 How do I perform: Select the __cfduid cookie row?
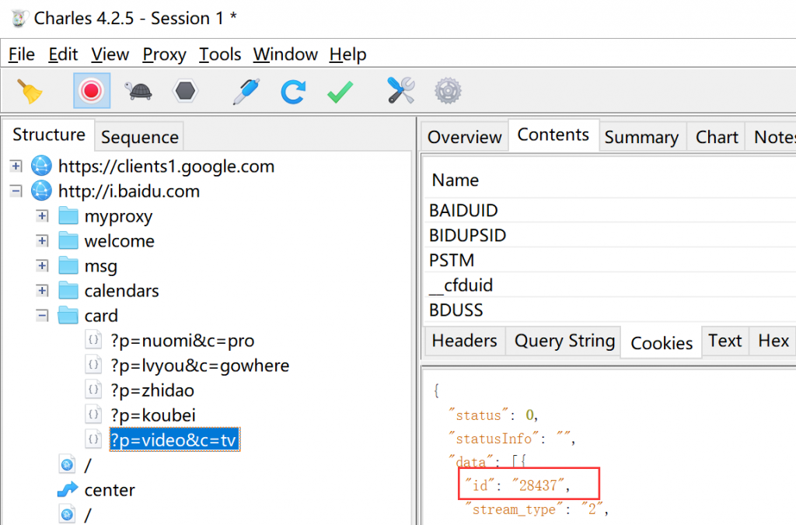tap(609, 285)
